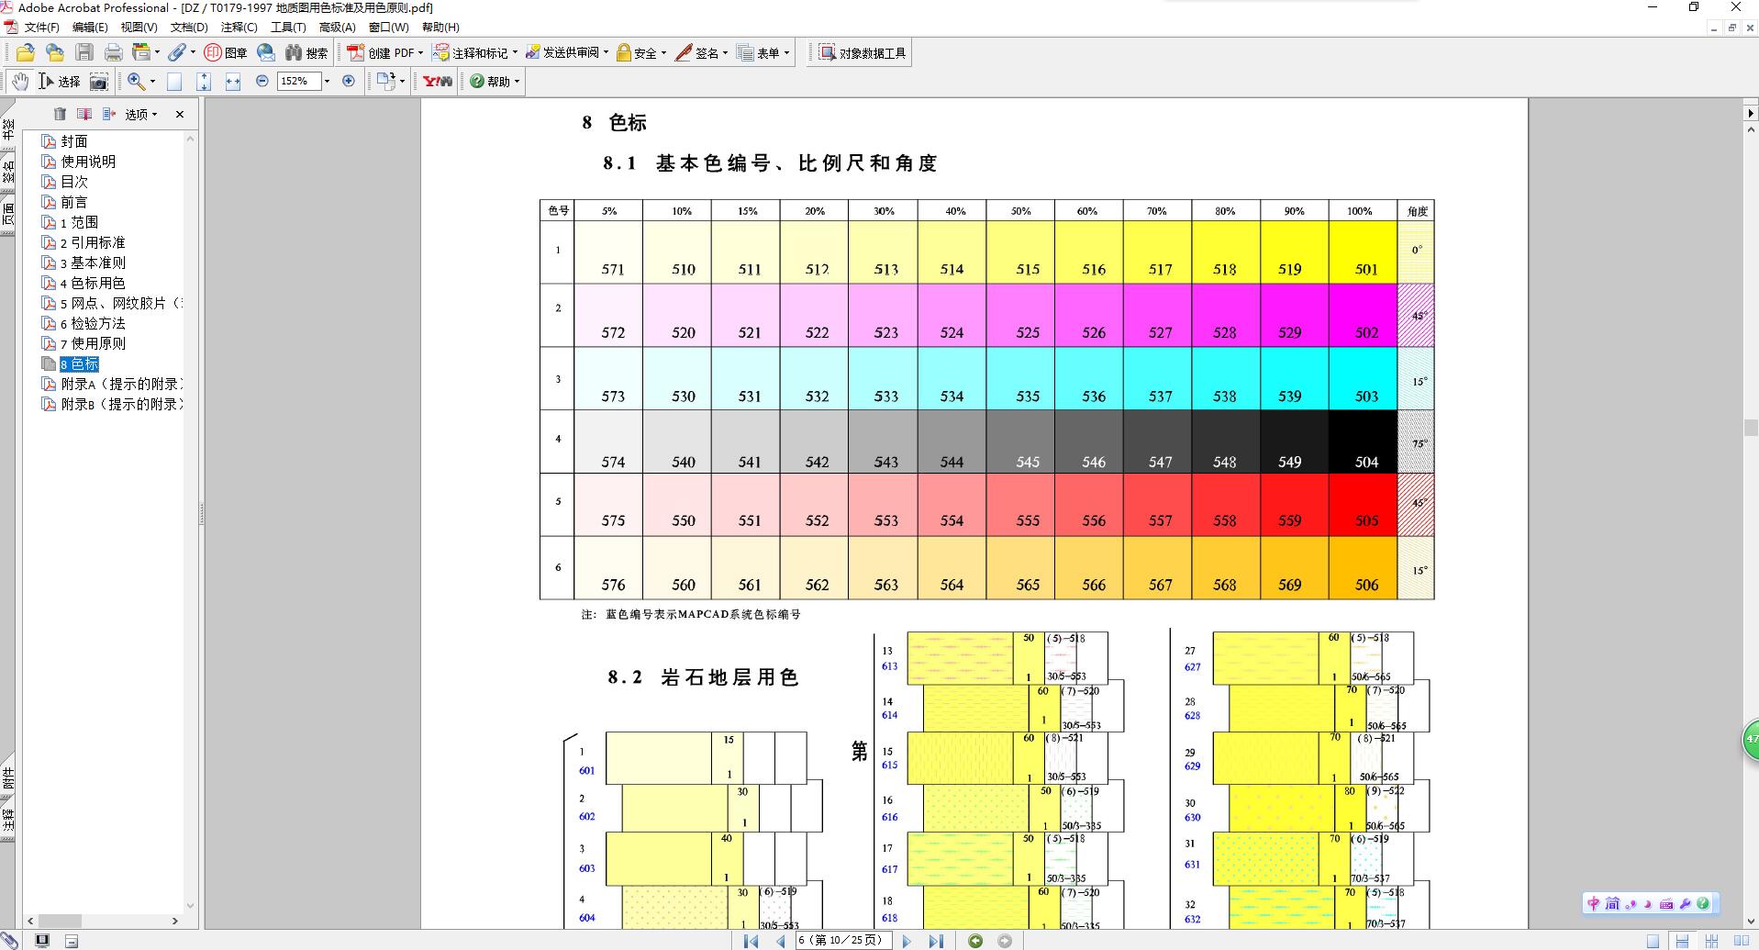Screen dimensions: 1759x950
Task: Open the 选项 options menu in bookmarks
Action: click(x=141, y=114)
